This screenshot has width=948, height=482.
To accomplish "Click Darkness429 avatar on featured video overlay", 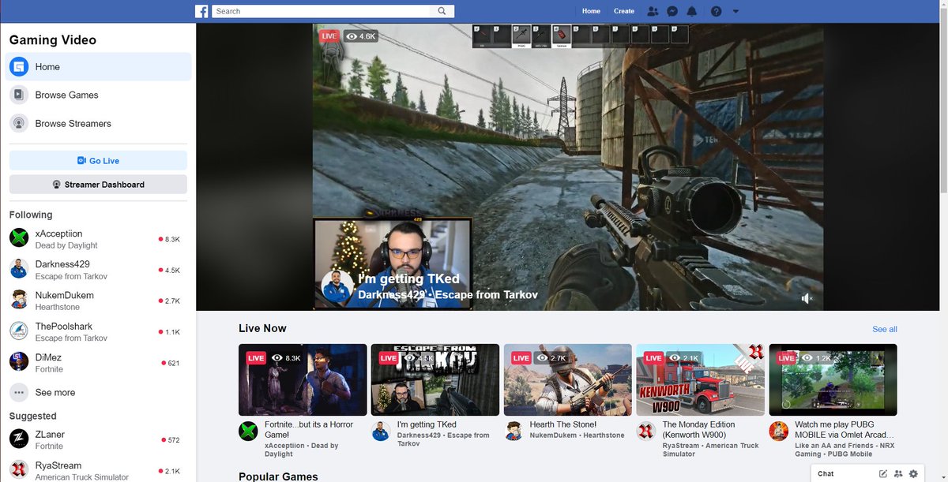I will (337, 286).
